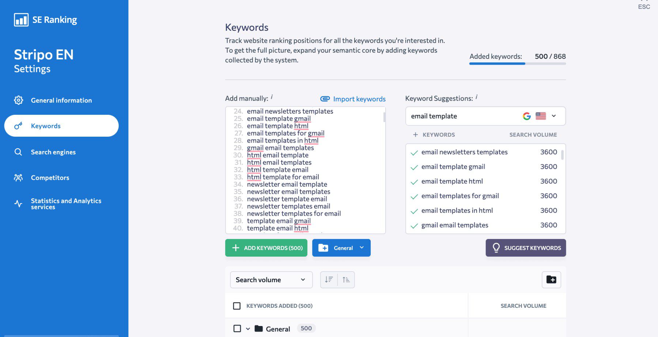Select the Keywords key icon in sidebar
The width and height of the screenshot is (658, 337).
18,126
